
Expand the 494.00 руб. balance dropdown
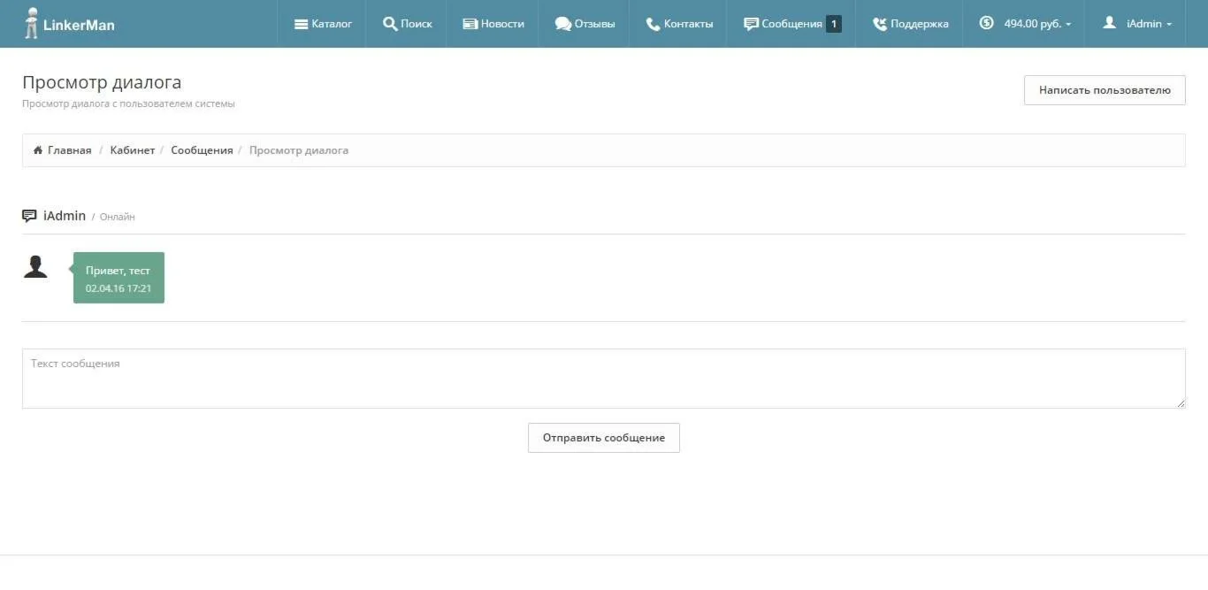[1024, 24]
